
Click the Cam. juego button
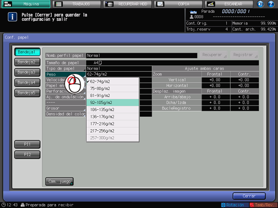(x=60, y=182)
